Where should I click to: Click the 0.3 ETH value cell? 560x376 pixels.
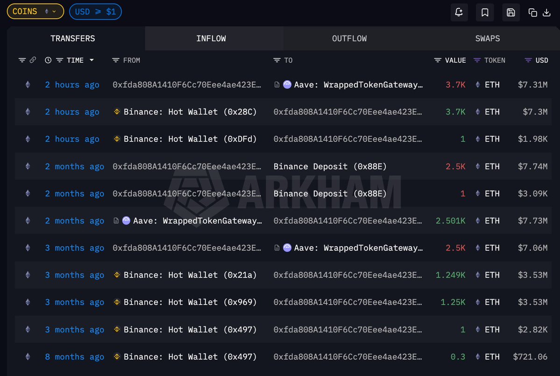pyautogui.click(x=458, y=357)
